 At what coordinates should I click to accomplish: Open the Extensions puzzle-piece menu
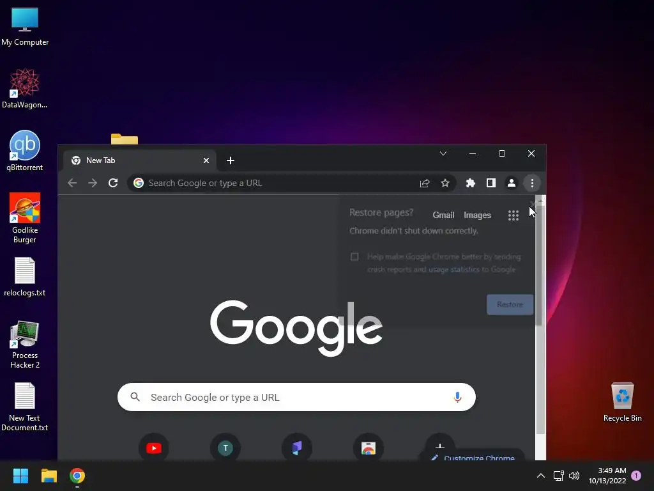click(471, 183)
